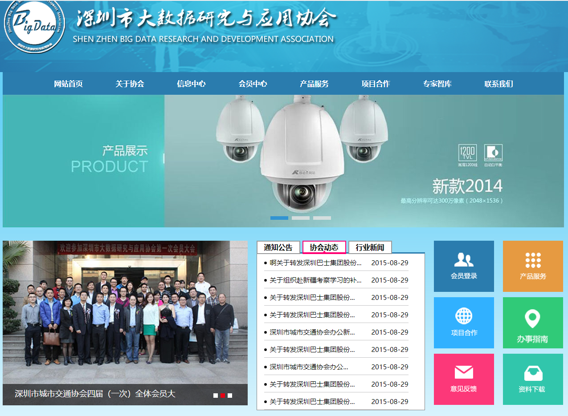
Task: Open 会员登录 via the user icon tile
Action: point(463,266)
